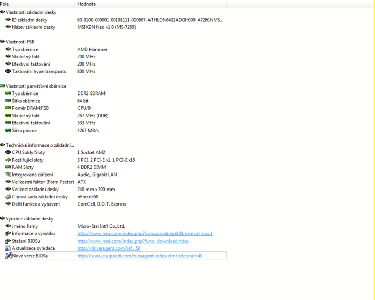Click the Hodnota column header

(x=151, y=4)
